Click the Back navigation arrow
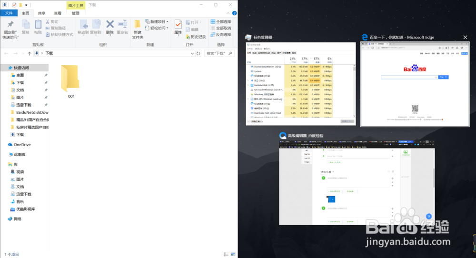Image resolution: width=476 pixels, height=258 pixels. pos(6,53)
